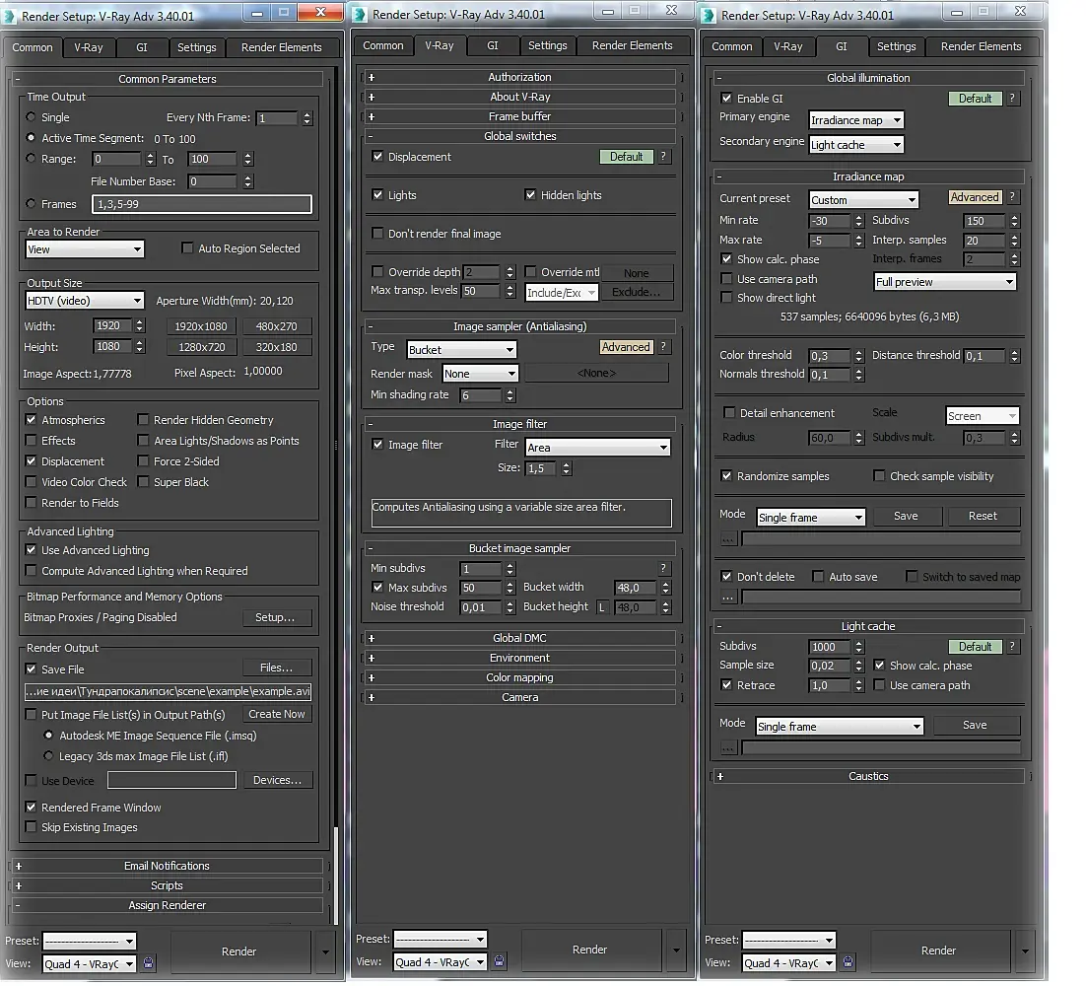This screenshot has width=1086, height=986.
Task: Click the L lock beside Bucket height
Action: click(x=601, y=607)
